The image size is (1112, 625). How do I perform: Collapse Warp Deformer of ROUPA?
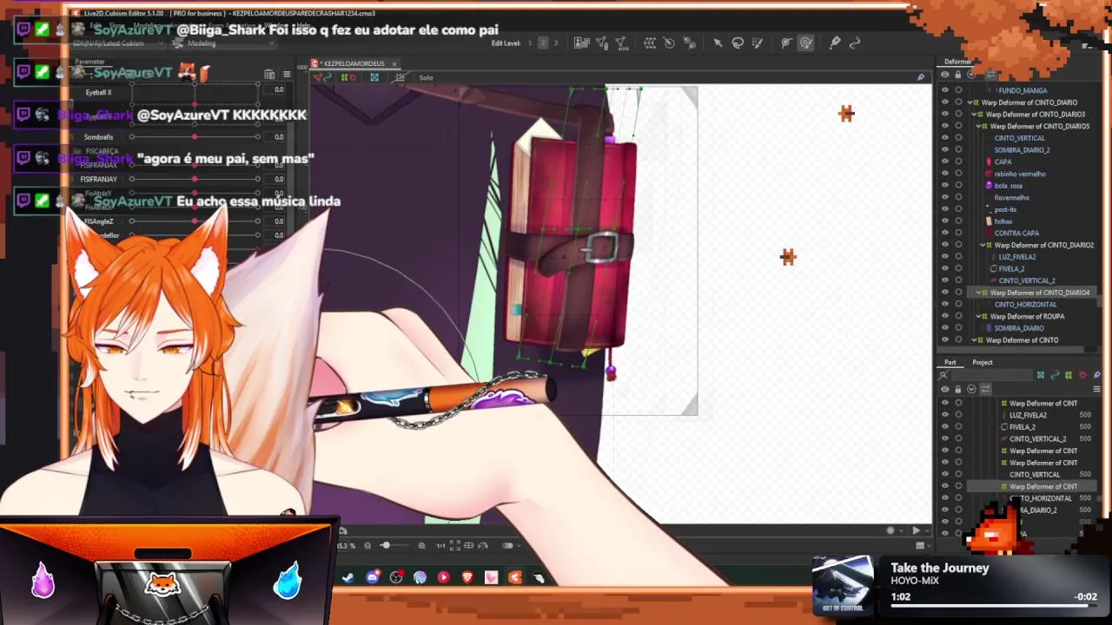click(x=980, y=316)
